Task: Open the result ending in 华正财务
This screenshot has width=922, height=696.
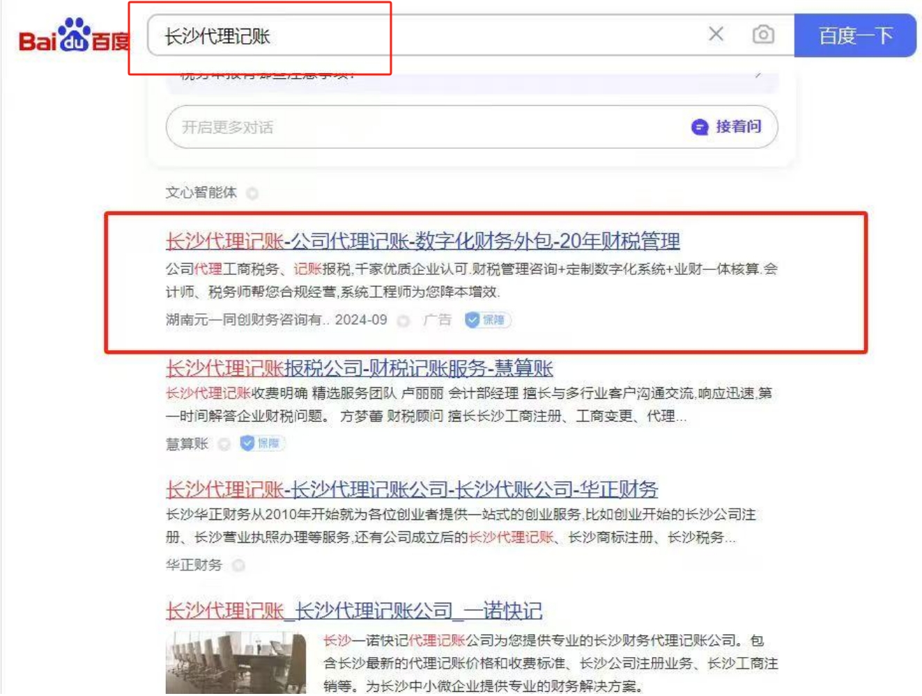Action: (412, 489)
